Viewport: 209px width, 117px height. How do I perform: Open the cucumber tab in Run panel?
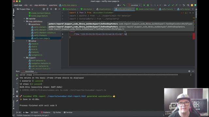click(29, 71)
